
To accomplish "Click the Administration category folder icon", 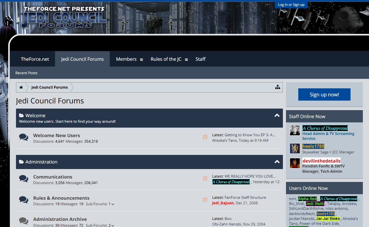I will point(22,162).
